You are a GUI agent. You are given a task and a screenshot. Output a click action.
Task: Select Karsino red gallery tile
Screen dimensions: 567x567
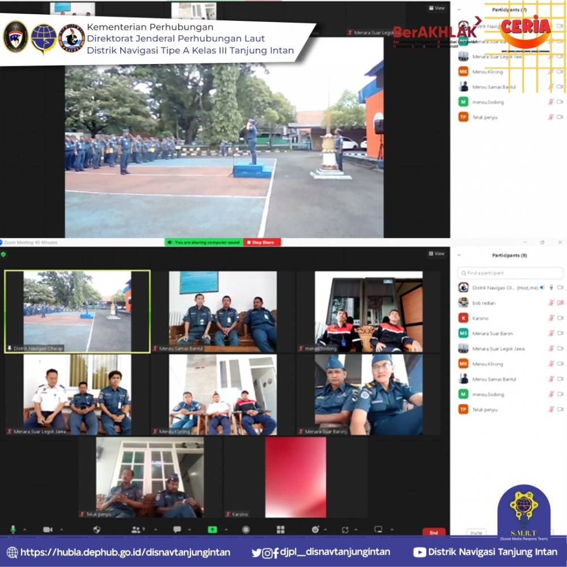pos(295,478)
